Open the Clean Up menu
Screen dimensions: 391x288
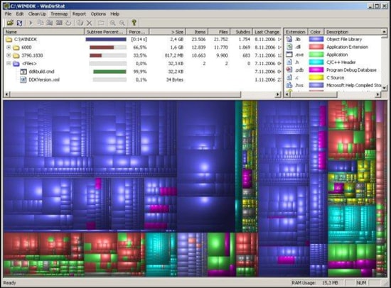[x=37, y=14]
